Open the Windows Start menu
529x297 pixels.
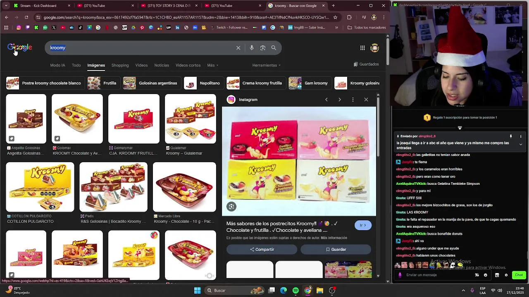[x=197, y=290]
